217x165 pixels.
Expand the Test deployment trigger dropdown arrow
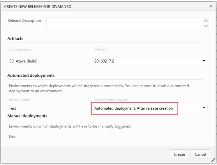click(204, 108)
